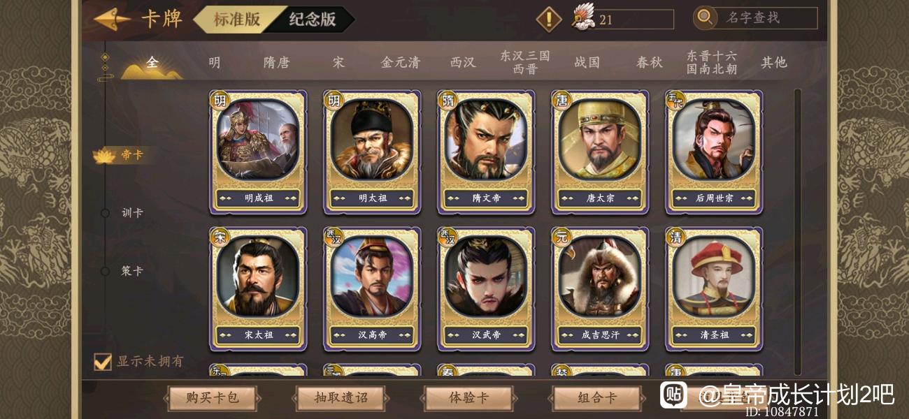Open the exclamation mark info icon
Viewport: 909px width, 419px height.
tap(549, 19)
